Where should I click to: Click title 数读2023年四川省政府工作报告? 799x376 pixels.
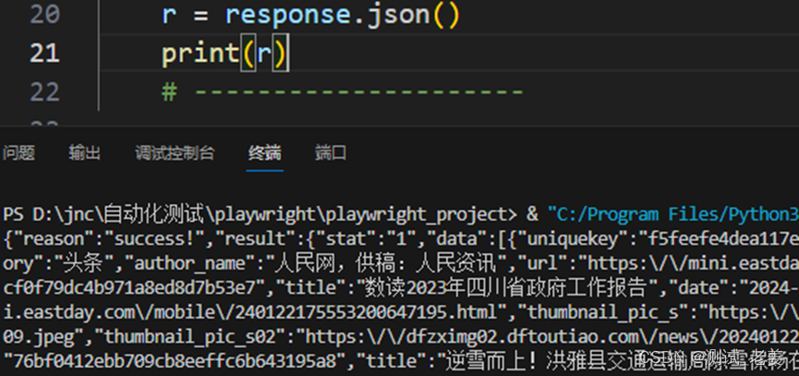(x=505, y=288)
